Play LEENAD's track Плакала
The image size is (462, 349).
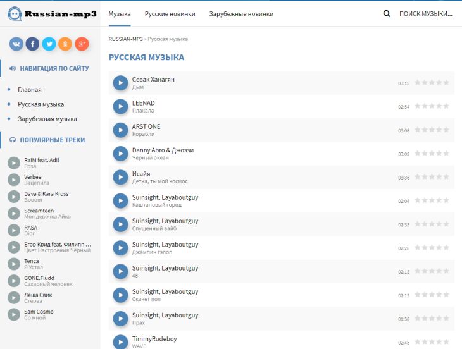120,106
